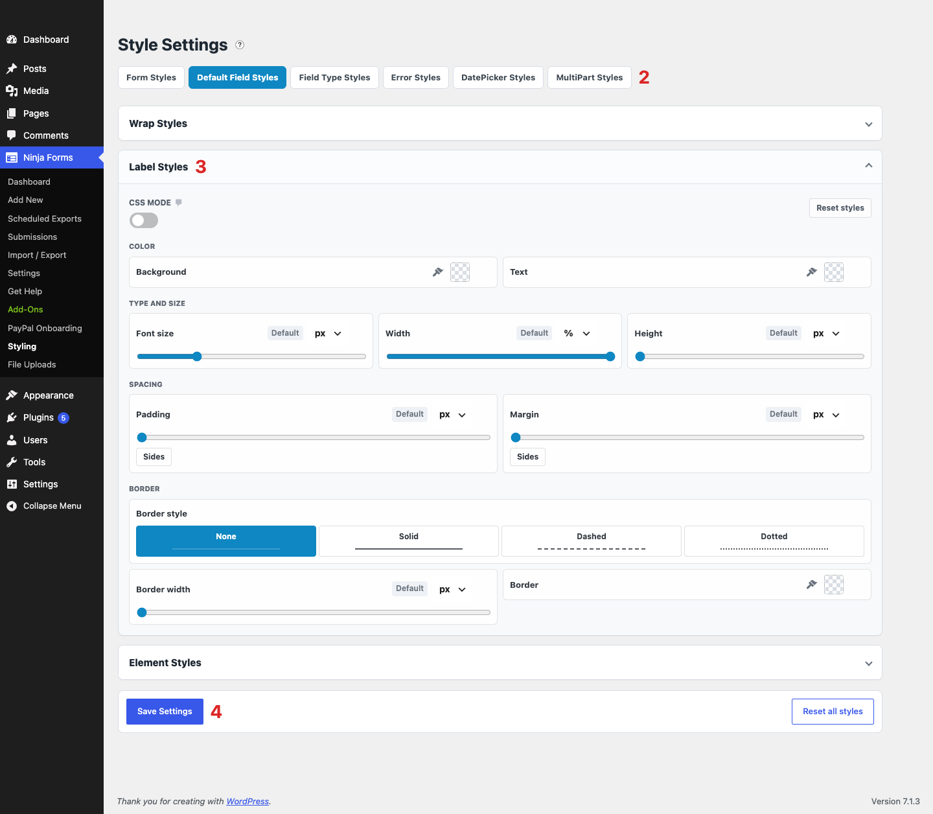Click the Comments bubble icon in sidebar
The height and width of the screenshot is (814, 933).
[12, 135]
